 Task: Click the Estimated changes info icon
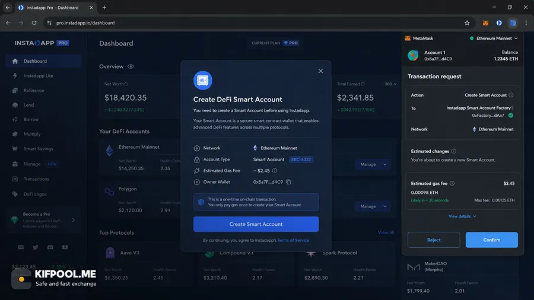tap(454, 151)
